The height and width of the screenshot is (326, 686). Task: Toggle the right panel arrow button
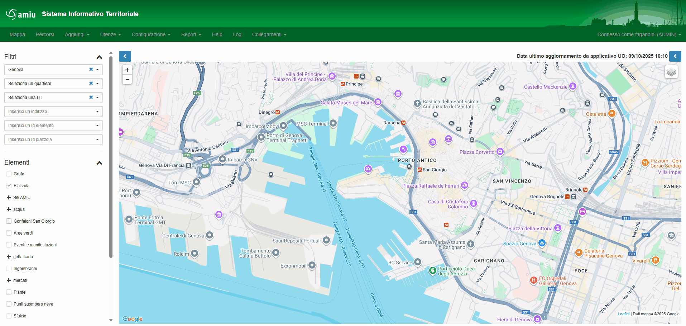[x=675, y=56]
